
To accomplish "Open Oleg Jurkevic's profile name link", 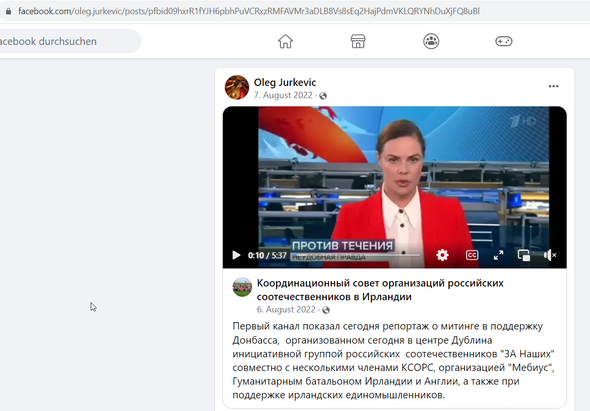I will pyautogui.click(x=285, y=82).
